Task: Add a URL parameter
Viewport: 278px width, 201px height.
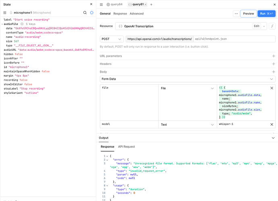Action: [x=274, y=56]
